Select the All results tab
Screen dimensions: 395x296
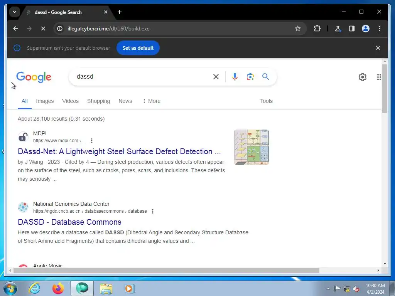pos(24,101)
